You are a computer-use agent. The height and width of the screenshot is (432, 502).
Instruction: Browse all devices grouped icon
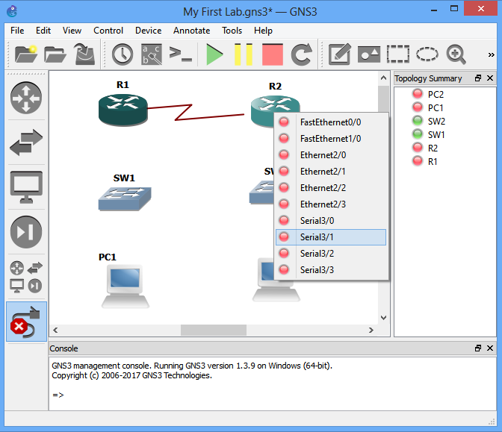[x=26, y=277]
